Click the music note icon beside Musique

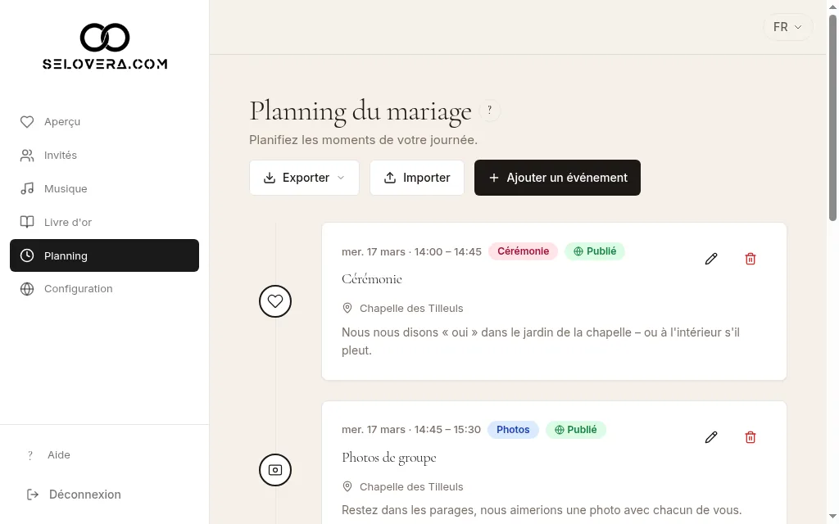(27, 189)
